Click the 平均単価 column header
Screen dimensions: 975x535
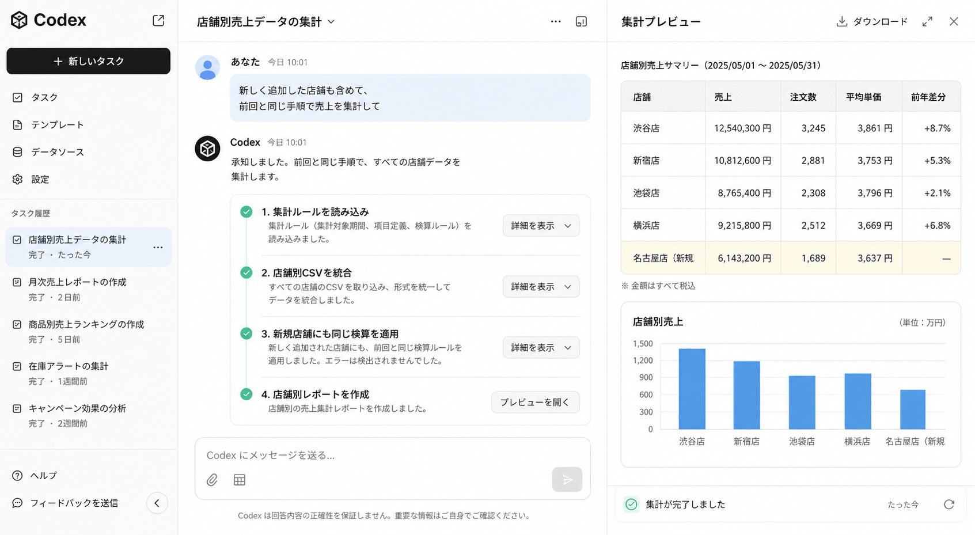869,97
